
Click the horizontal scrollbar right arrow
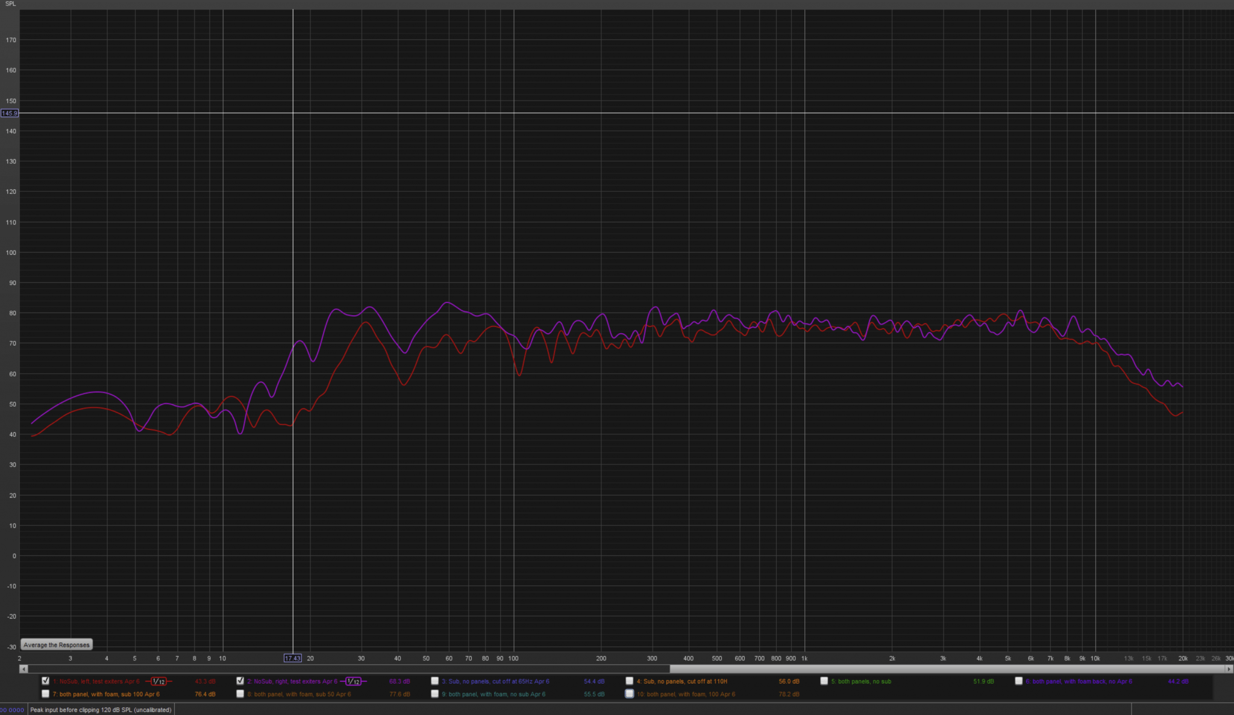pos(1229,669)
